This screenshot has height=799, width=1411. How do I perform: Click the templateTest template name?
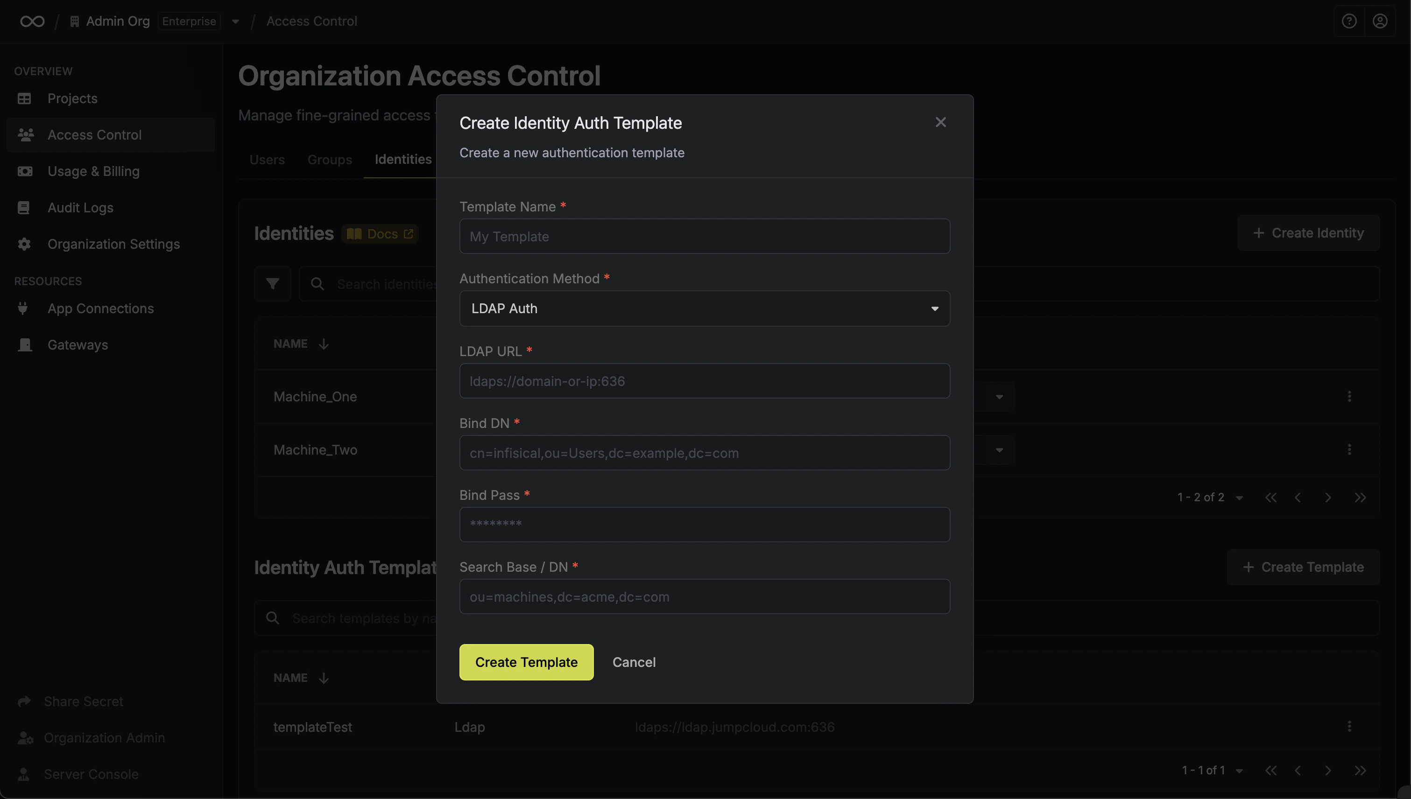pos(312,727)
